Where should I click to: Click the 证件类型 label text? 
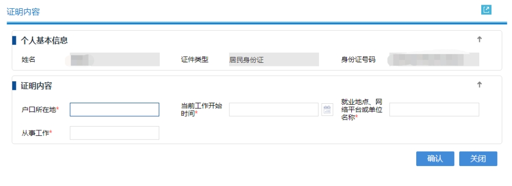click(x=195, y=60)
